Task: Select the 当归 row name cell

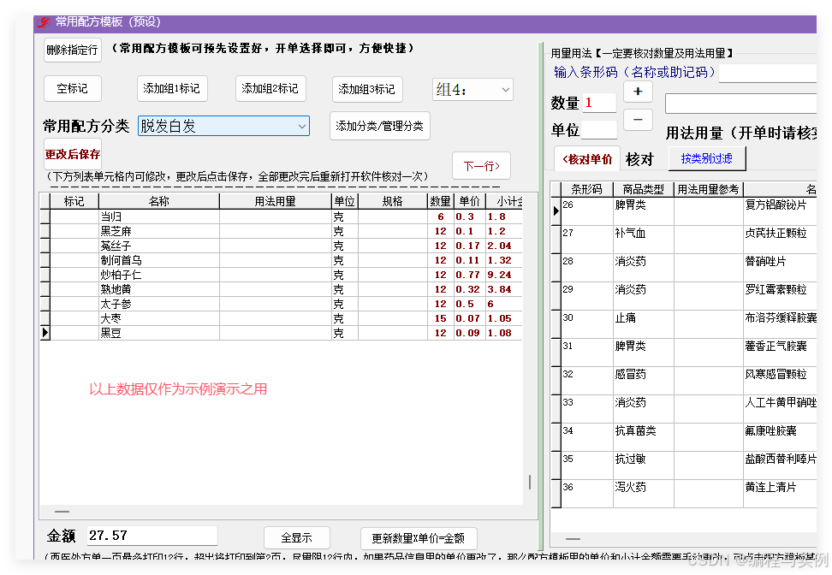Action: point(158,216)
